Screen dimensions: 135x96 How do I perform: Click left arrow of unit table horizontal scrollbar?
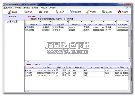(x=26, y=61)
